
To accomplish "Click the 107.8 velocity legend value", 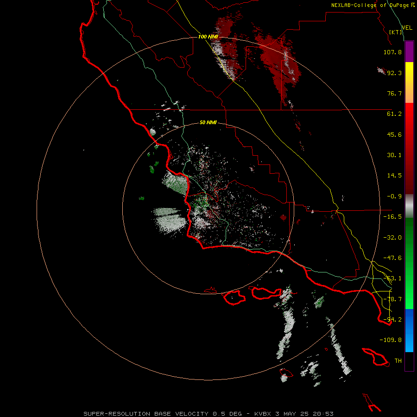I will (392, 52).
